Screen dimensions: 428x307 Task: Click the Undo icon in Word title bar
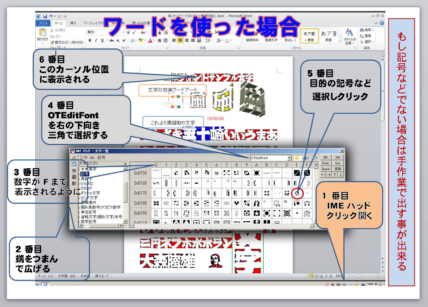50,17
